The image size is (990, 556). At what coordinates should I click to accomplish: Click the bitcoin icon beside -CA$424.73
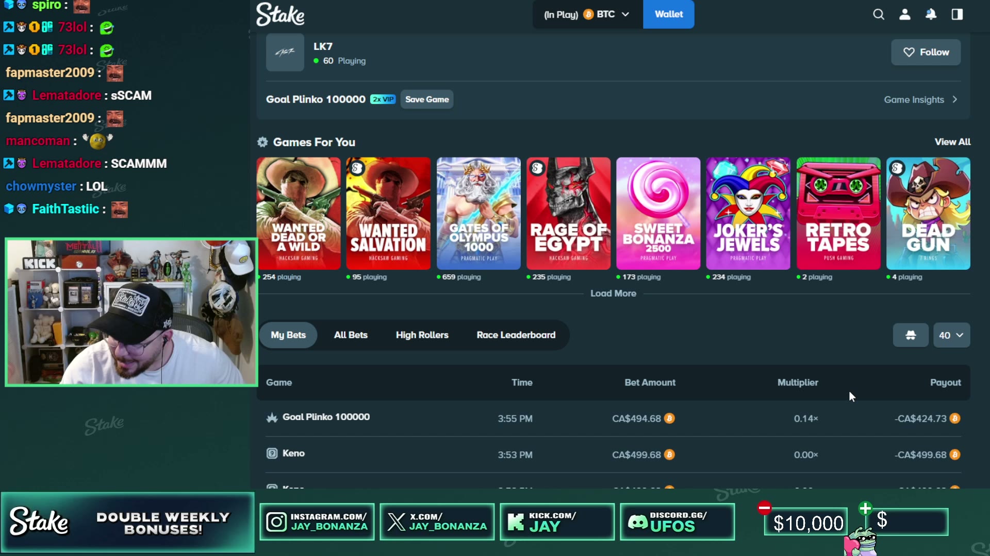[x=955, y=419]
